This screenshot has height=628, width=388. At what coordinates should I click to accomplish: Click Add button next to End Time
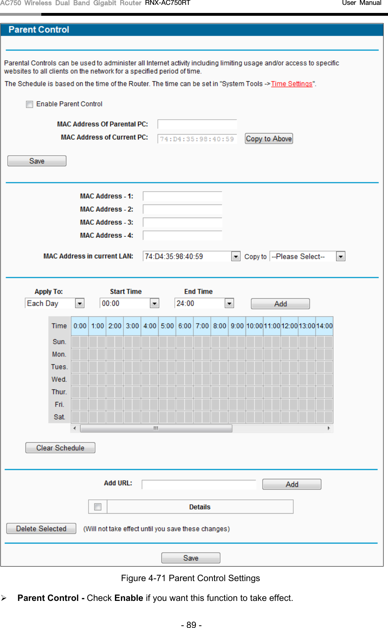click(x=280, y=304)
